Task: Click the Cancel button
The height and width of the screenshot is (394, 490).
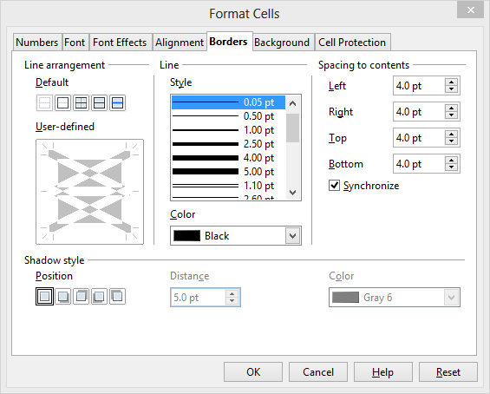Action: tap(318, 372)
